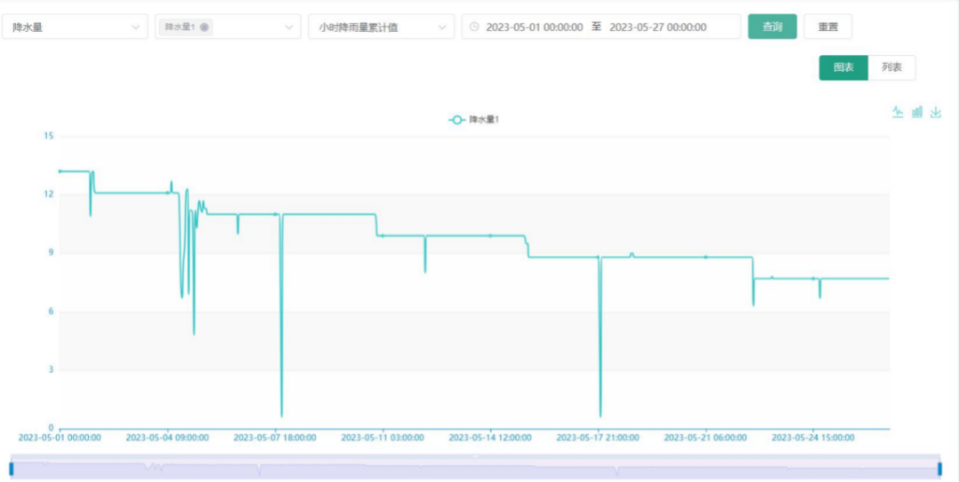The height and width of the screenshot is (482, 959).
Task: Click x-axis label 2023-05-04 09:00:00
Action: coord(168,438)
